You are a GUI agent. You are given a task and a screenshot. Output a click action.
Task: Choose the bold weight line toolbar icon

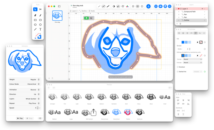point(108,6)
